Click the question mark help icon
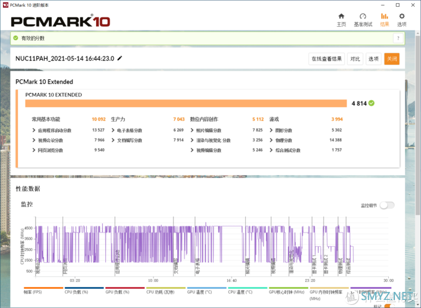421x308 pixels. (398, 38)
